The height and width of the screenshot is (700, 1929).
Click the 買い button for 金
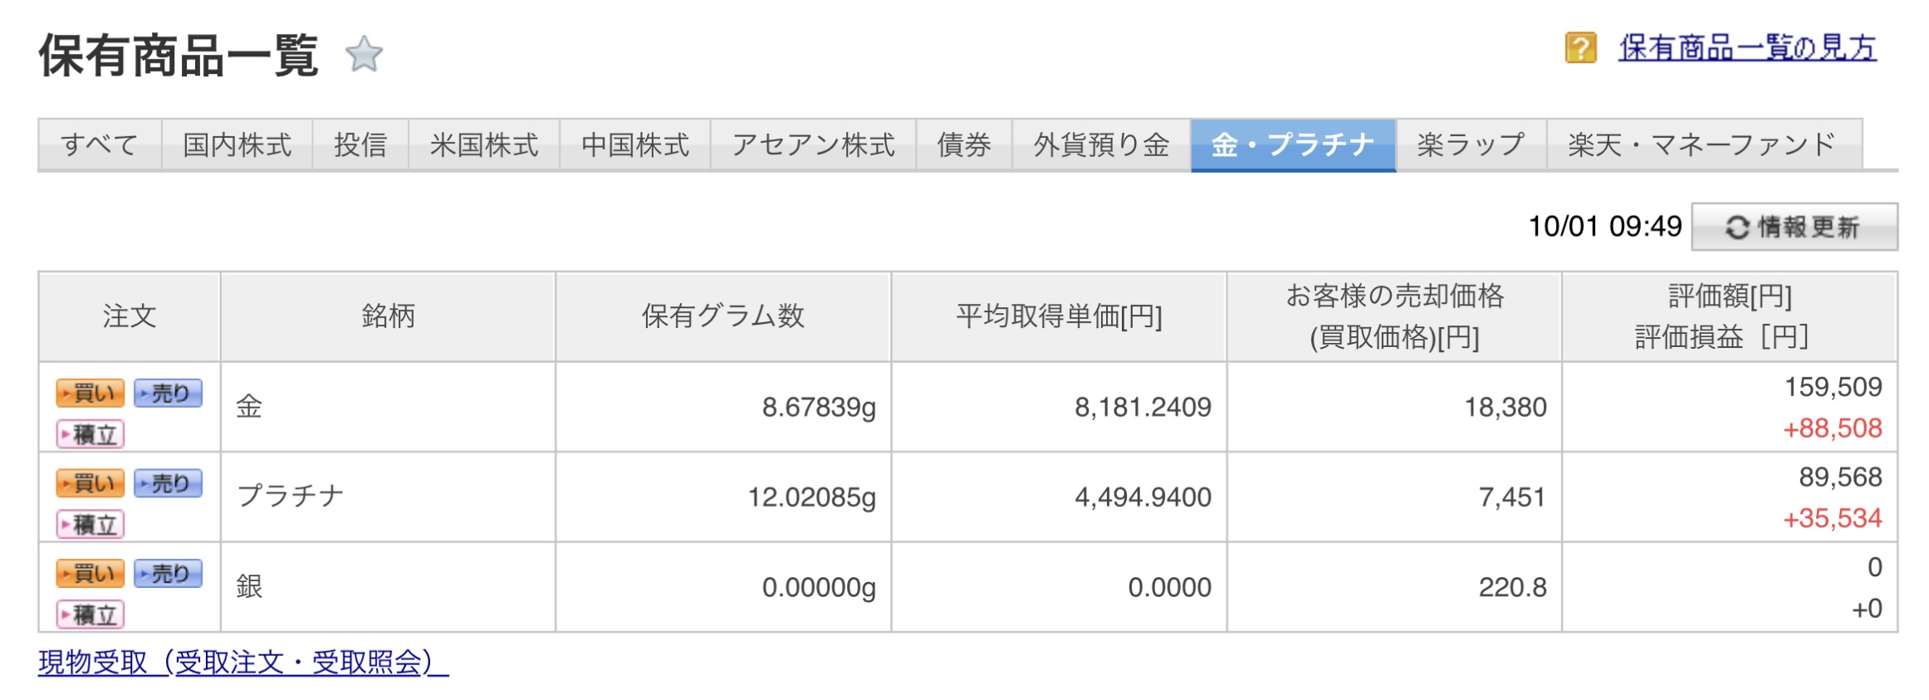[x=91, y=393]
